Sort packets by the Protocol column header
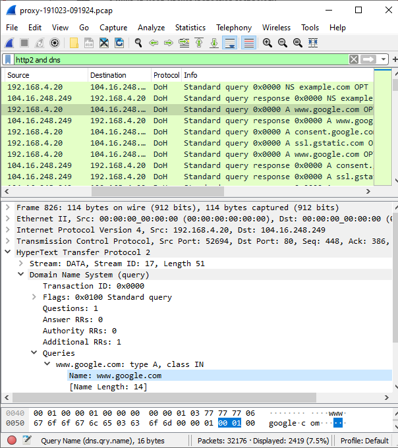Viewport: 398px width, 448px height. (165, 75)
